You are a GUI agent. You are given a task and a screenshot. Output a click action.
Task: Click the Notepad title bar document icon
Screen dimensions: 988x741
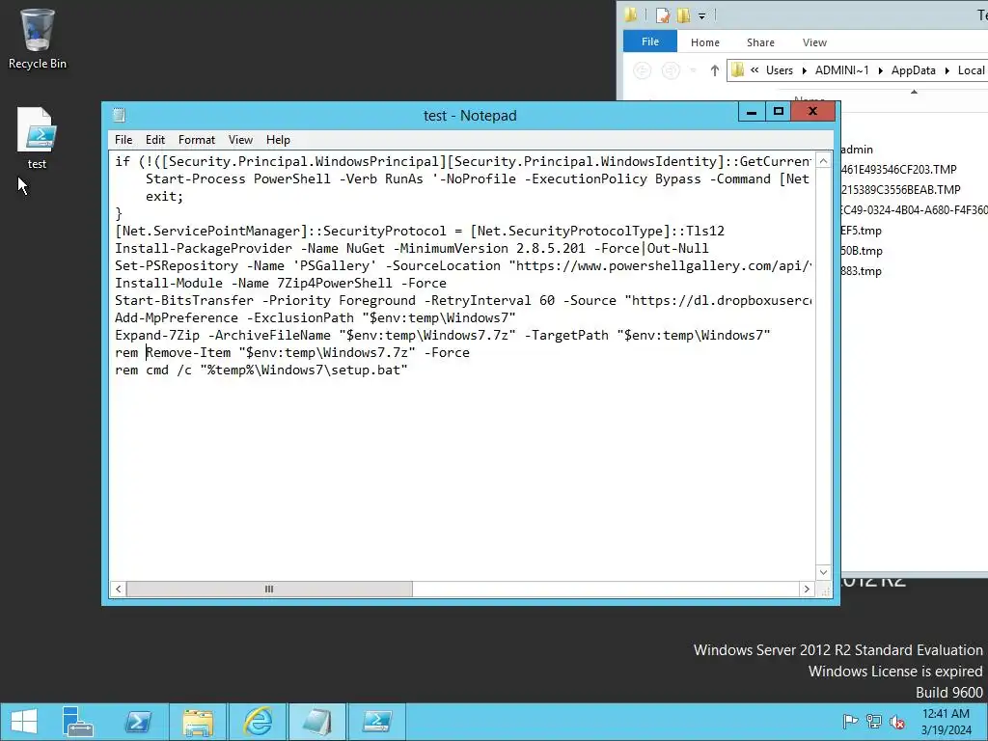(119, 115)
